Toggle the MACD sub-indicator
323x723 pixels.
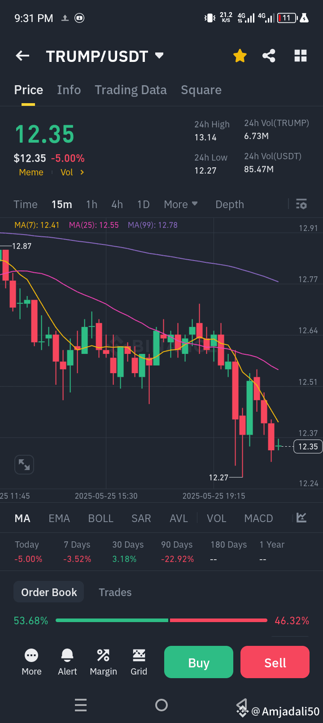click(x=258, y=518)
